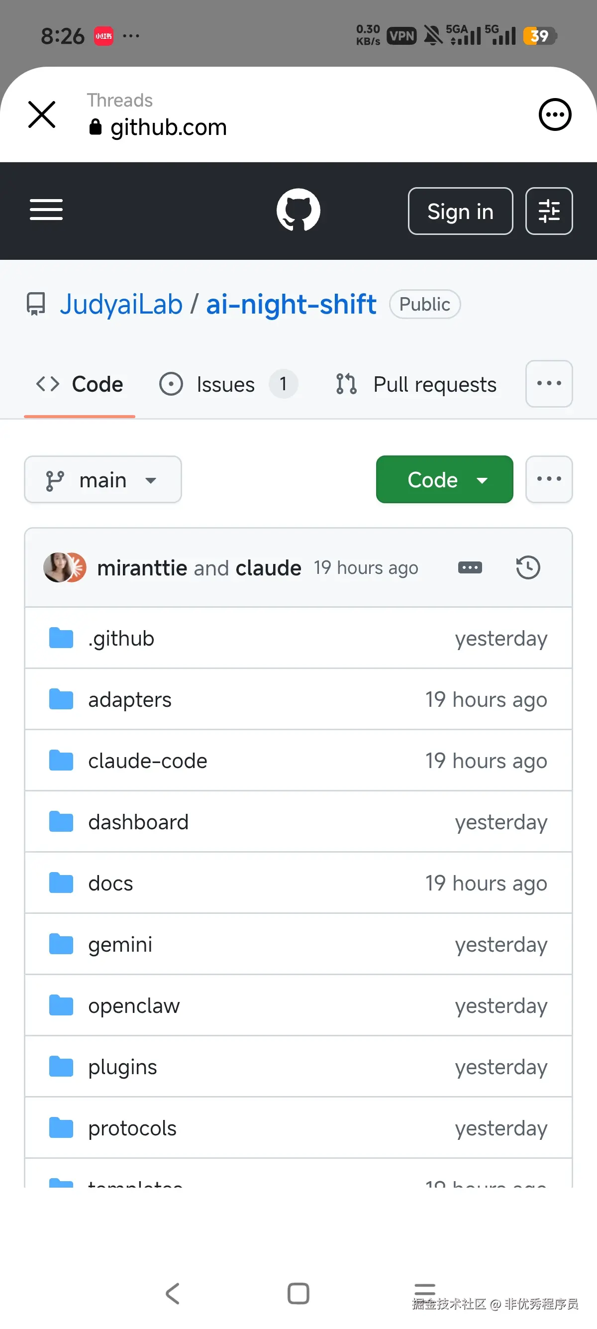The image size is (597, 1329).
Task: Switch to the Issues tab
Action: [227, 384]
